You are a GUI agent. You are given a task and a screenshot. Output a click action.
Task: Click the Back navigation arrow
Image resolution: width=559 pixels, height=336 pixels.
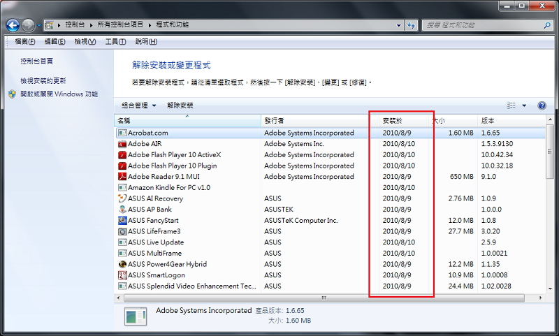(x=13, y=25)
